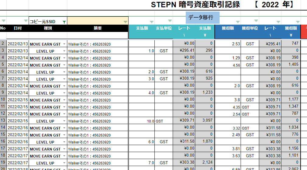Open the filter icon above the 日付 column
The width and height of the screenshot is (307, 170).
pos(26,21)
